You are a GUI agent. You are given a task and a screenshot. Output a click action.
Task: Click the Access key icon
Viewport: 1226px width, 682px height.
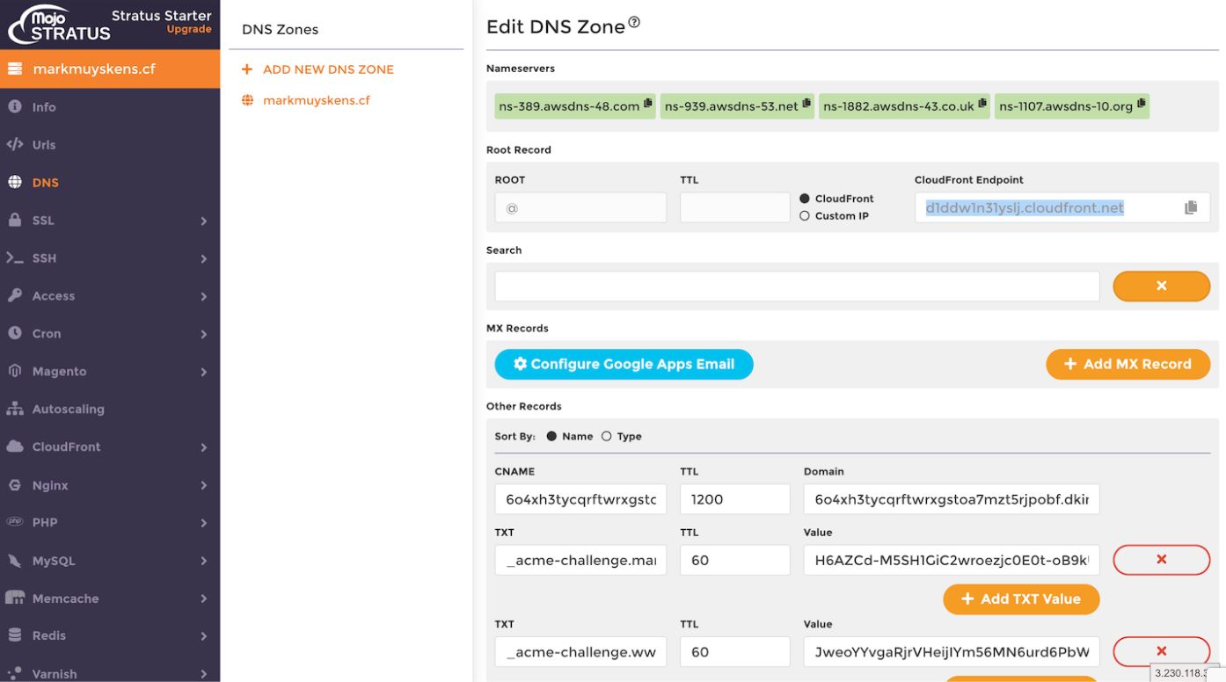(x=15, y=295)
